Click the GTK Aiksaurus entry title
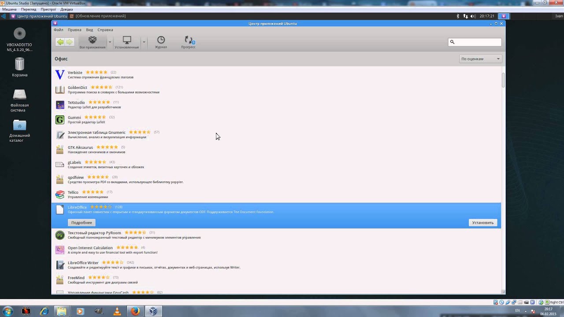The height and width of the screenshot is (317, 564). click(80, 147)
